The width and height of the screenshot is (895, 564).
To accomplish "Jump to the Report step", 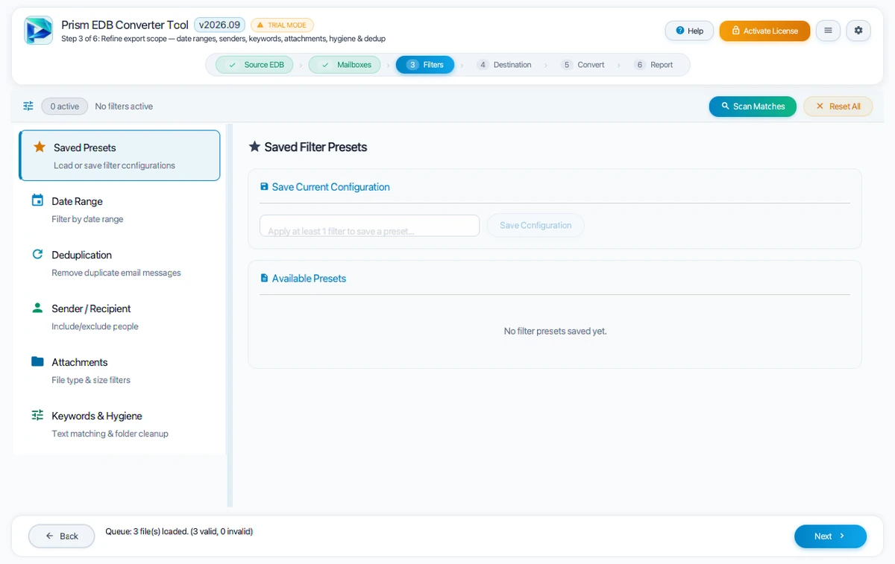I will [653, 65].
